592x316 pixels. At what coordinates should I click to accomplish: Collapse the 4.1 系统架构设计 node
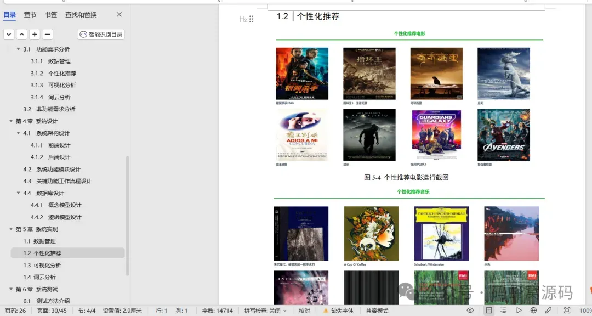[x=19, y=133]
